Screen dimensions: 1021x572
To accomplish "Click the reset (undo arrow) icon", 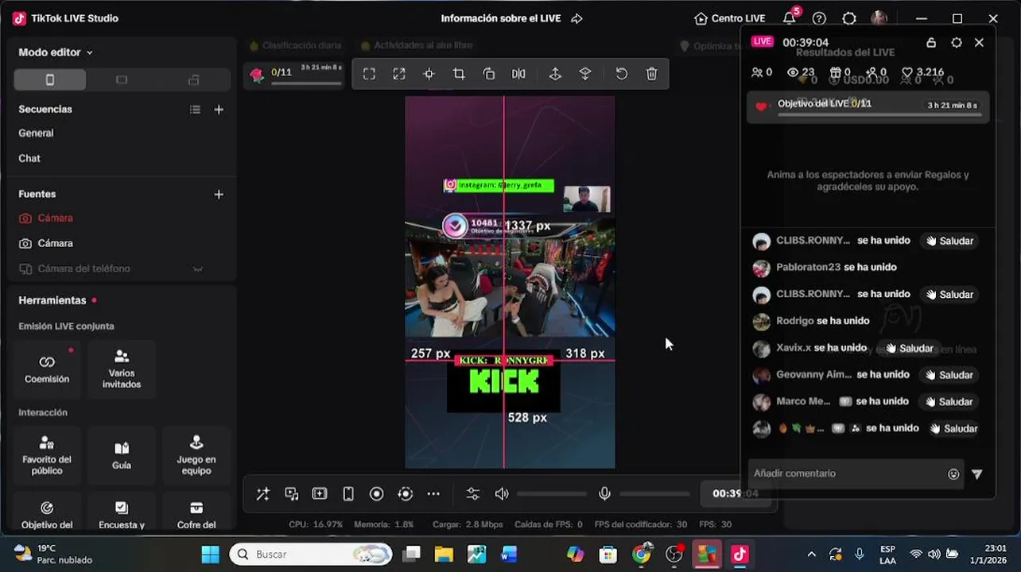I will coord(622,74).
